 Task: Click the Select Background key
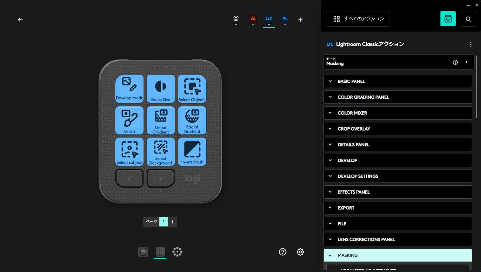[x=161, y=151]
